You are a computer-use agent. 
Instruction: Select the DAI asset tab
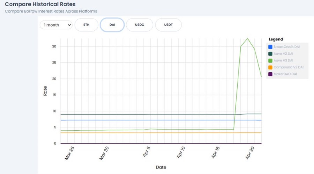tap(112, 25)
